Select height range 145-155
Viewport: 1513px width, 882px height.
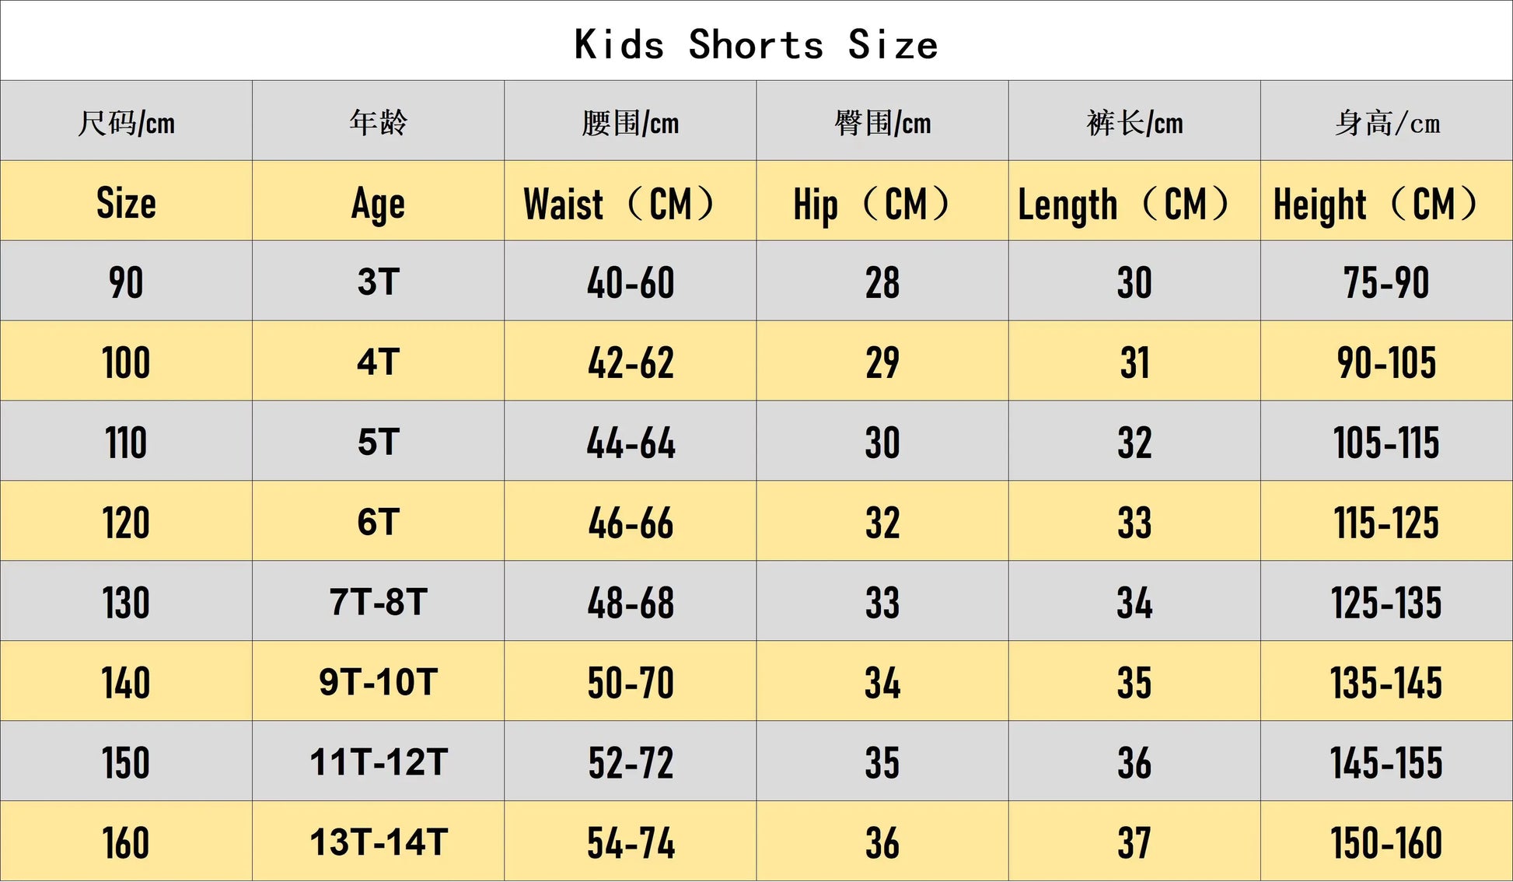pyautogui.click(x=1386, y=761)
